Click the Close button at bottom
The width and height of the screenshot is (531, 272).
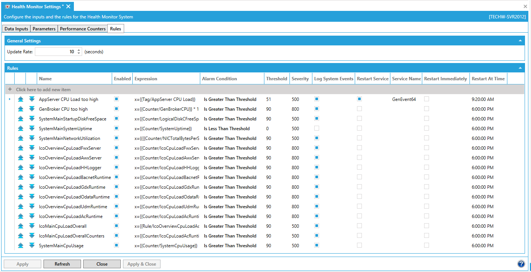point(102,264)
